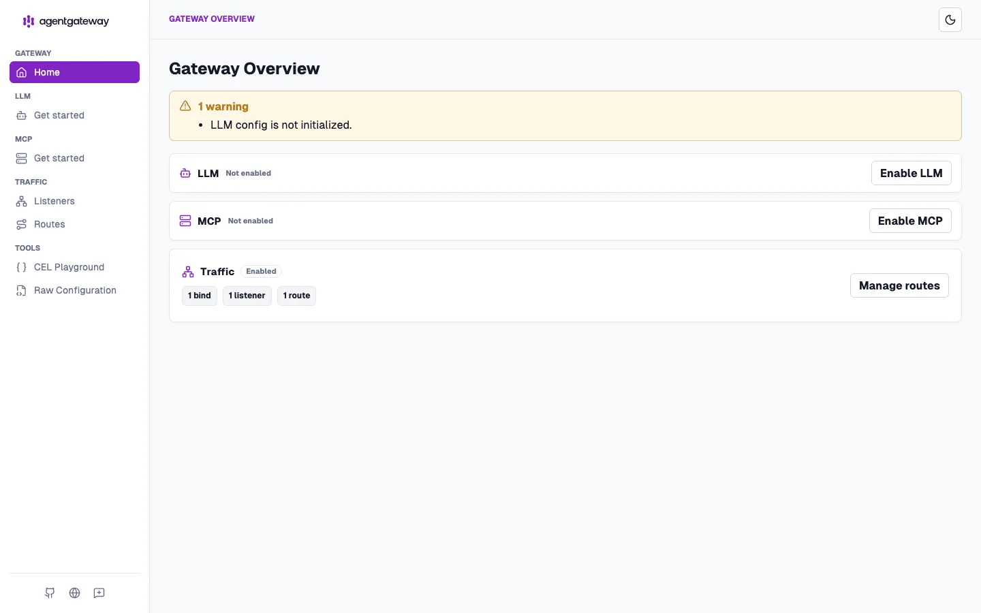Click 'LLM config is not initialized.' message
981x613 pixels.
(281, 125)
